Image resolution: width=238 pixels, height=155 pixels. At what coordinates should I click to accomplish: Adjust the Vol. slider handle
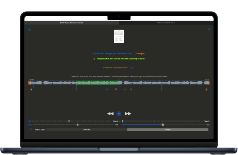(78, 124)
